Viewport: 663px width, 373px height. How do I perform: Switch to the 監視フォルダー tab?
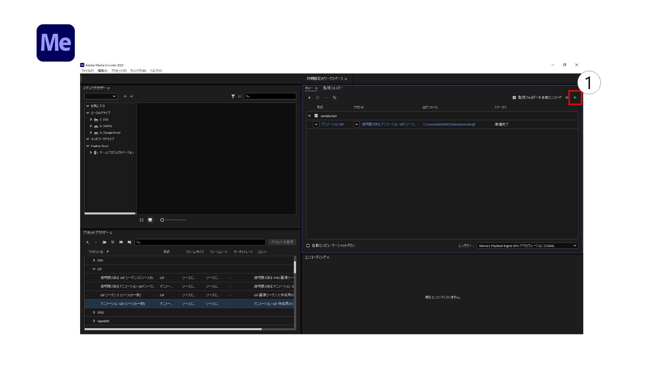click(x=333, y=88)
